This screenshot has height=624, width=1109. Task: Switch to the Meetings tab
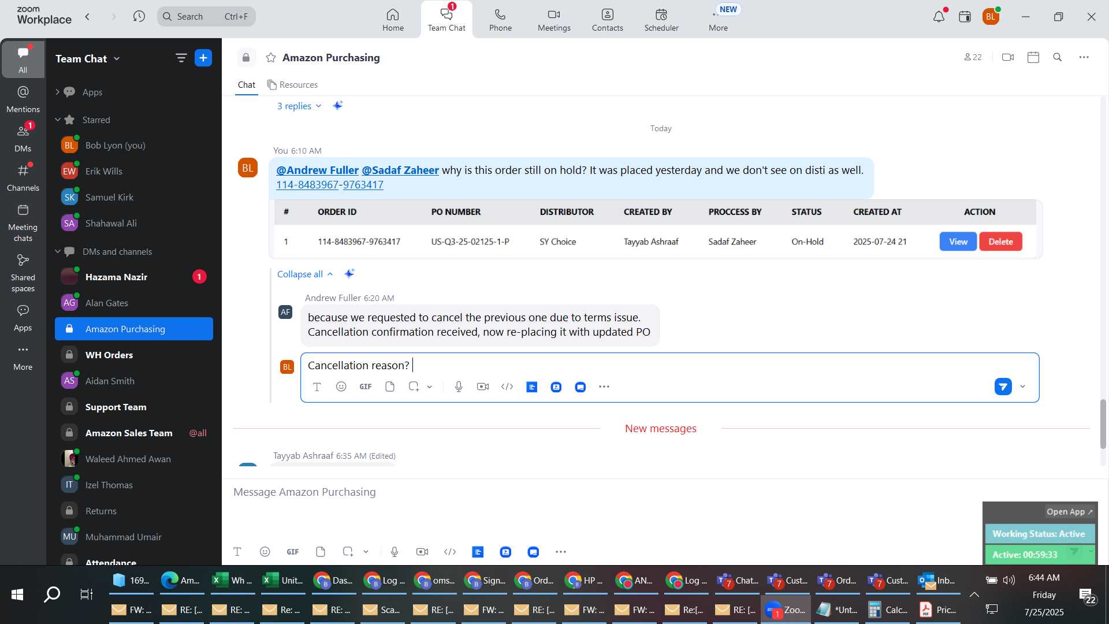(554, 20)
